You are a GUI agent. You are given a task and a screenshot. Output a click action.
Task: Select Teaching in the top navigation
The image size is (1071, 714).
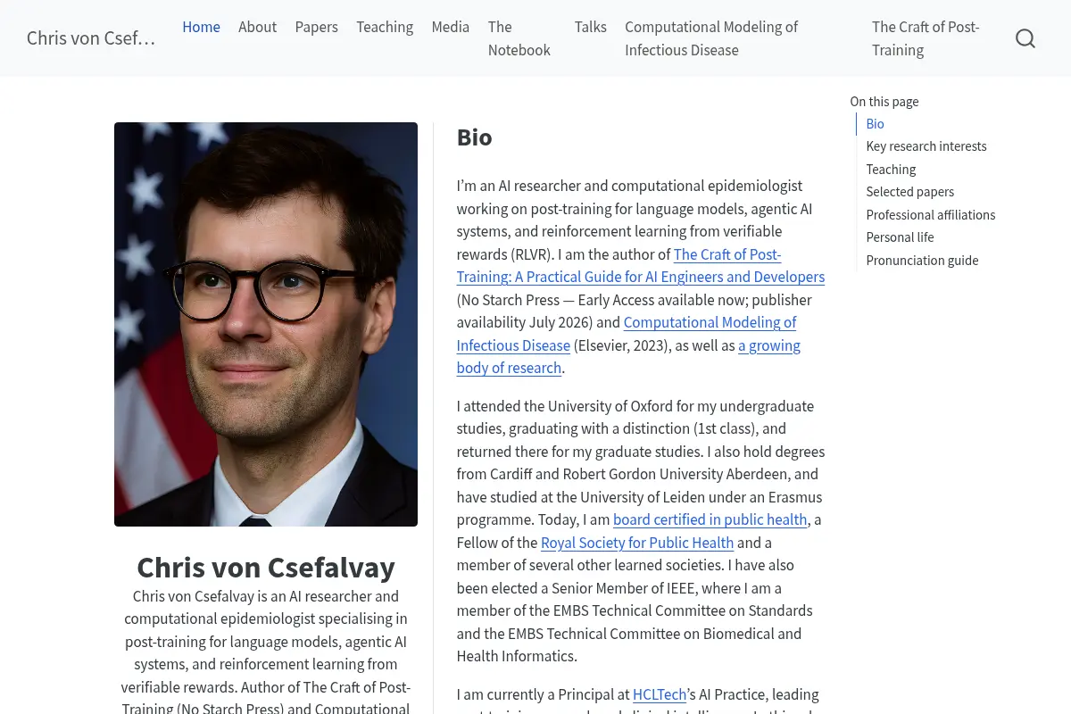385,27
